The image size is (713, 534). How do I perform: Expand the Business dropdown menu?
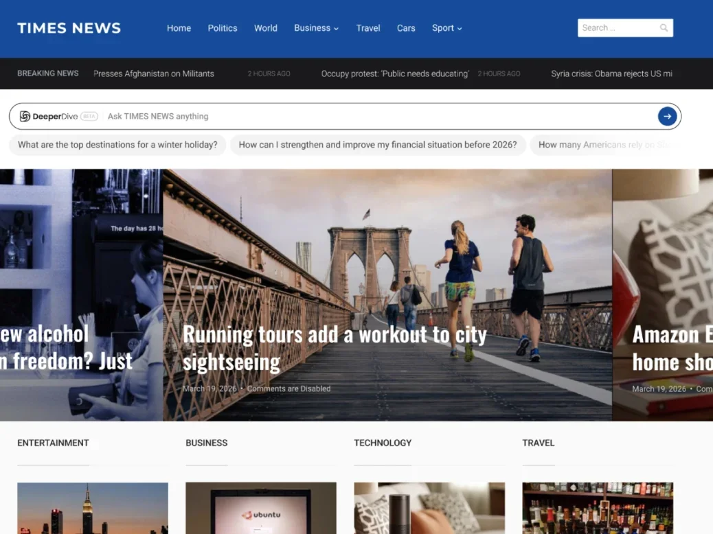pyautogui.click(x=315, y=28)
